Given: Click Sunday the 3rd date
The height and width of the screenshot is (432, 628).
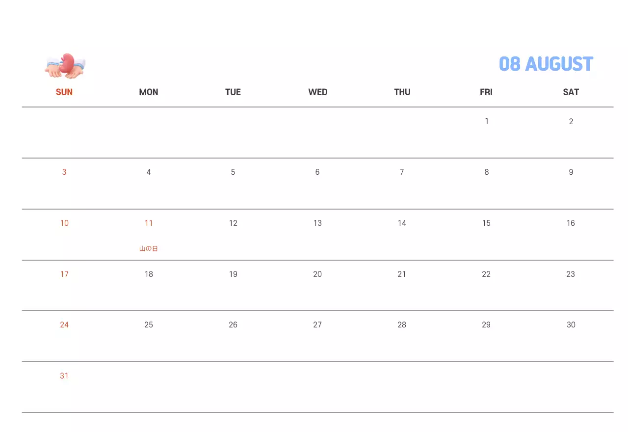Looking at the screenshot, I should click(64, 172).
